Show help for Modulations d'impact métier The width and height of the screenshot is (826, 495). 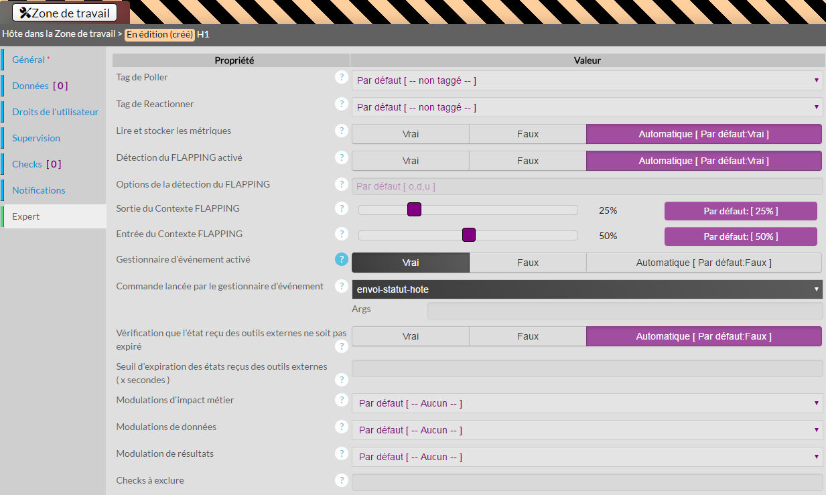coord(342,400)
